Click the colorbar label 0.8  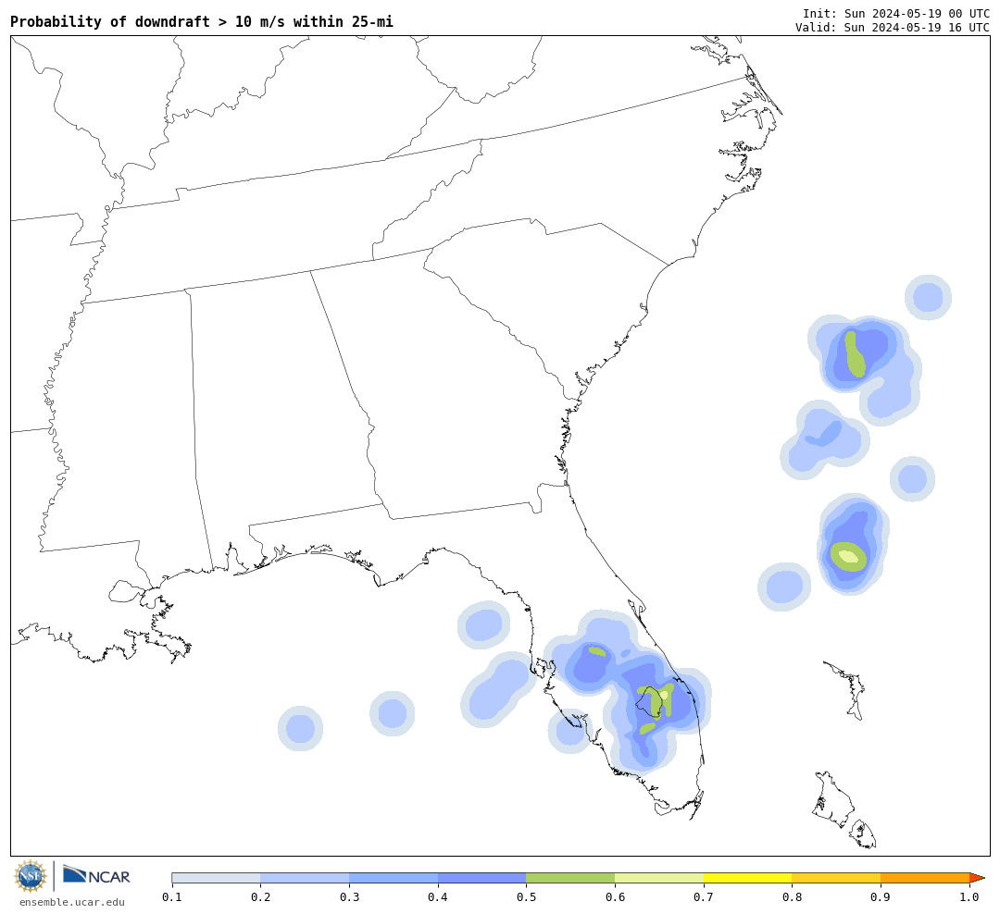(x=792, y=897)
